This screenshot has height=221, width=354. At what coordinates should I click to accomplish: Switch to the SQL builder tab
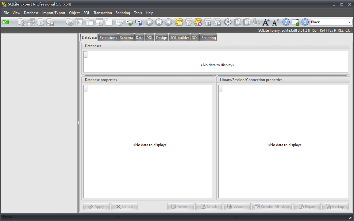[x=179, y=37]
